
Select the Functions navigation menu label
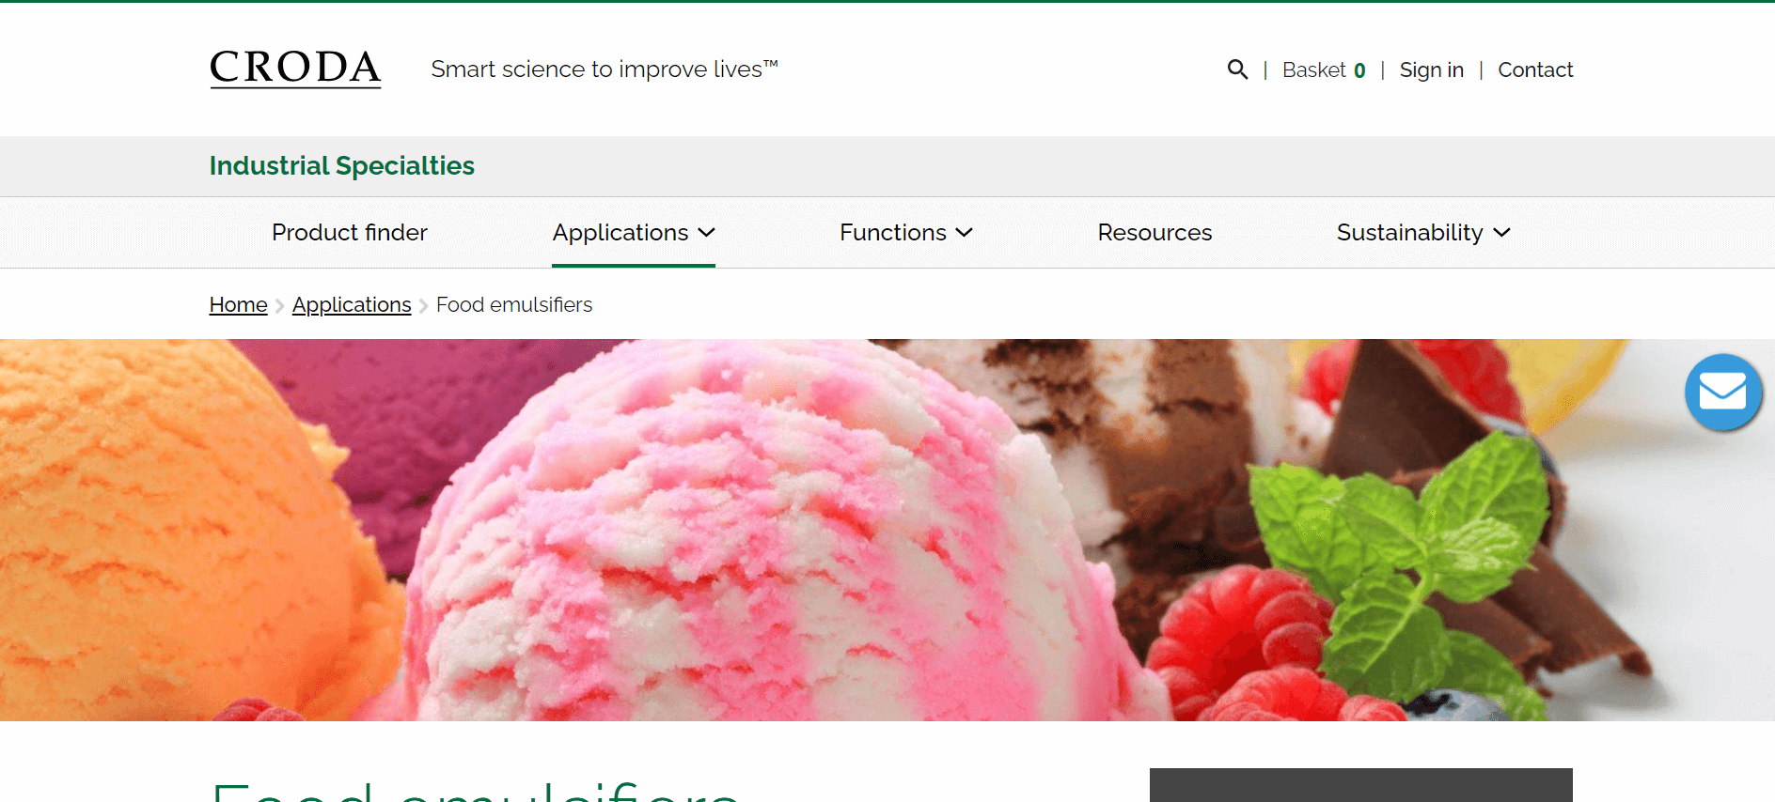[x=892, y=233]
